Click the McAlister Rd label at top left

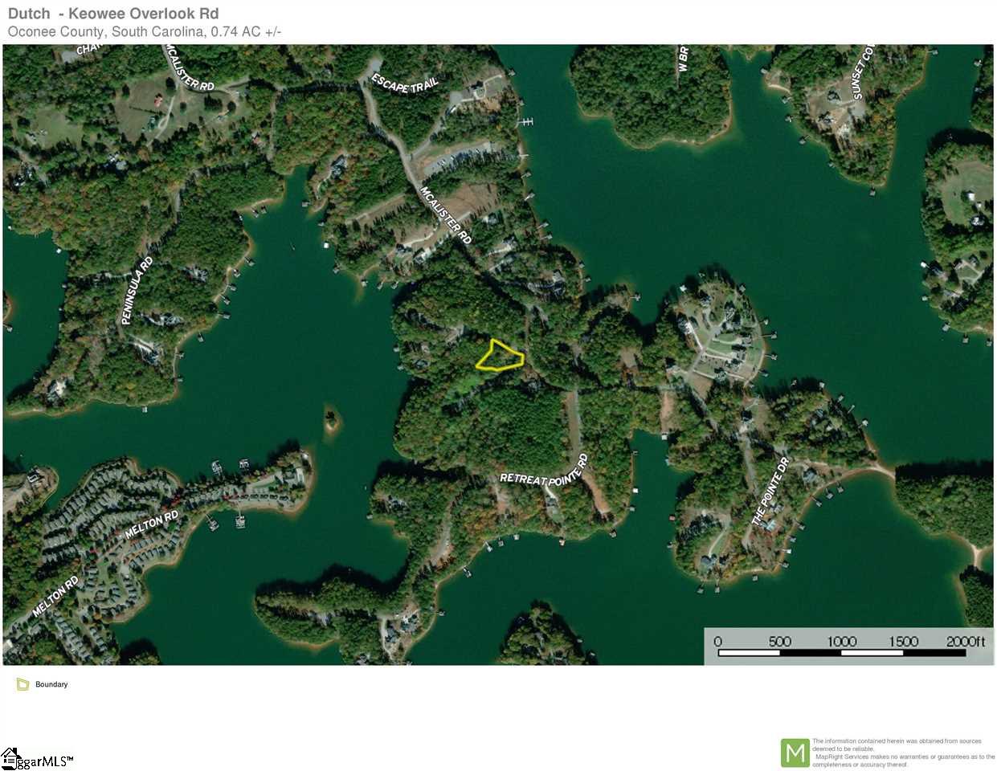point(190,67)
